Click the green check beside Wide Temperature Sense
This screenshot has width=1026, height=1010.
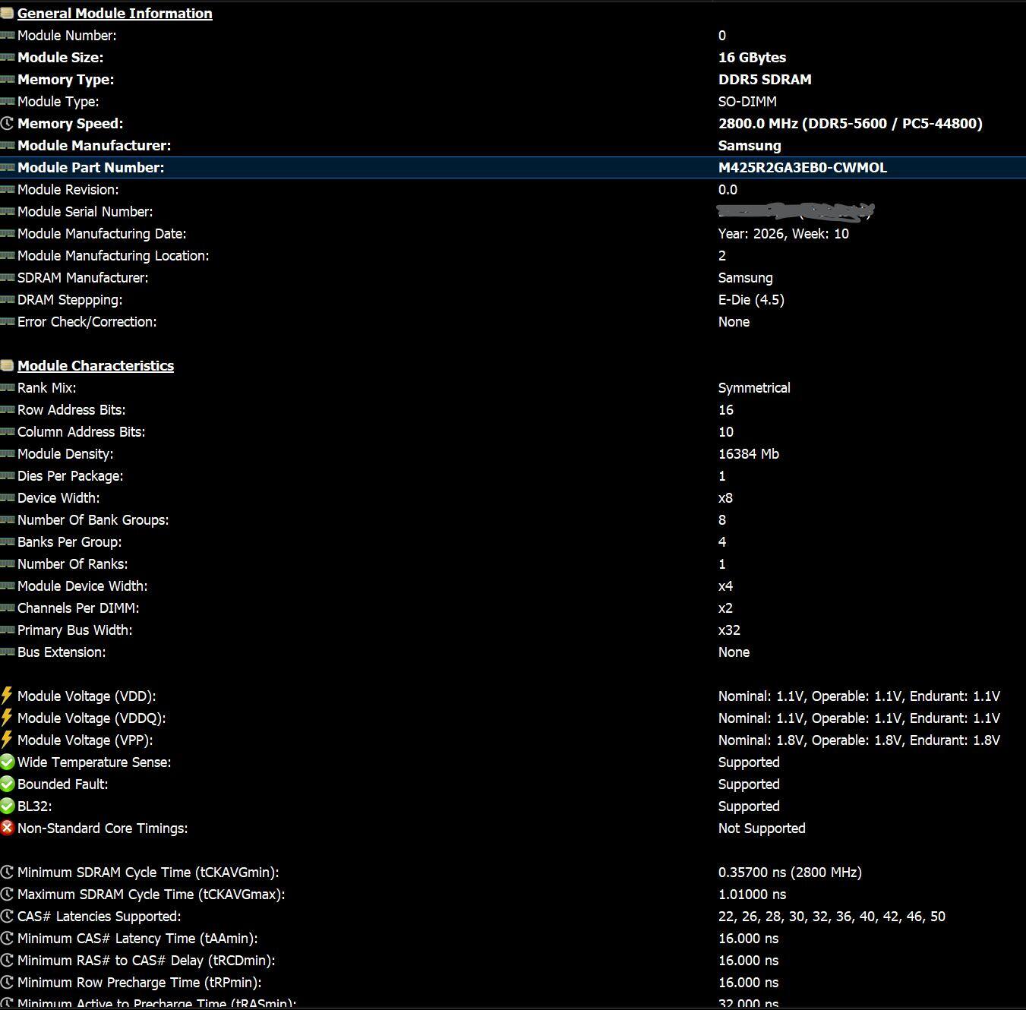pyautogui.click(x=7, y=762)
